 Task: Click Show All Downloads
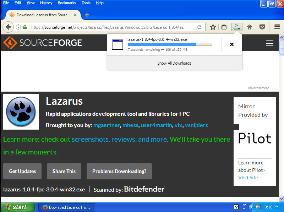[x=174, y=63]
